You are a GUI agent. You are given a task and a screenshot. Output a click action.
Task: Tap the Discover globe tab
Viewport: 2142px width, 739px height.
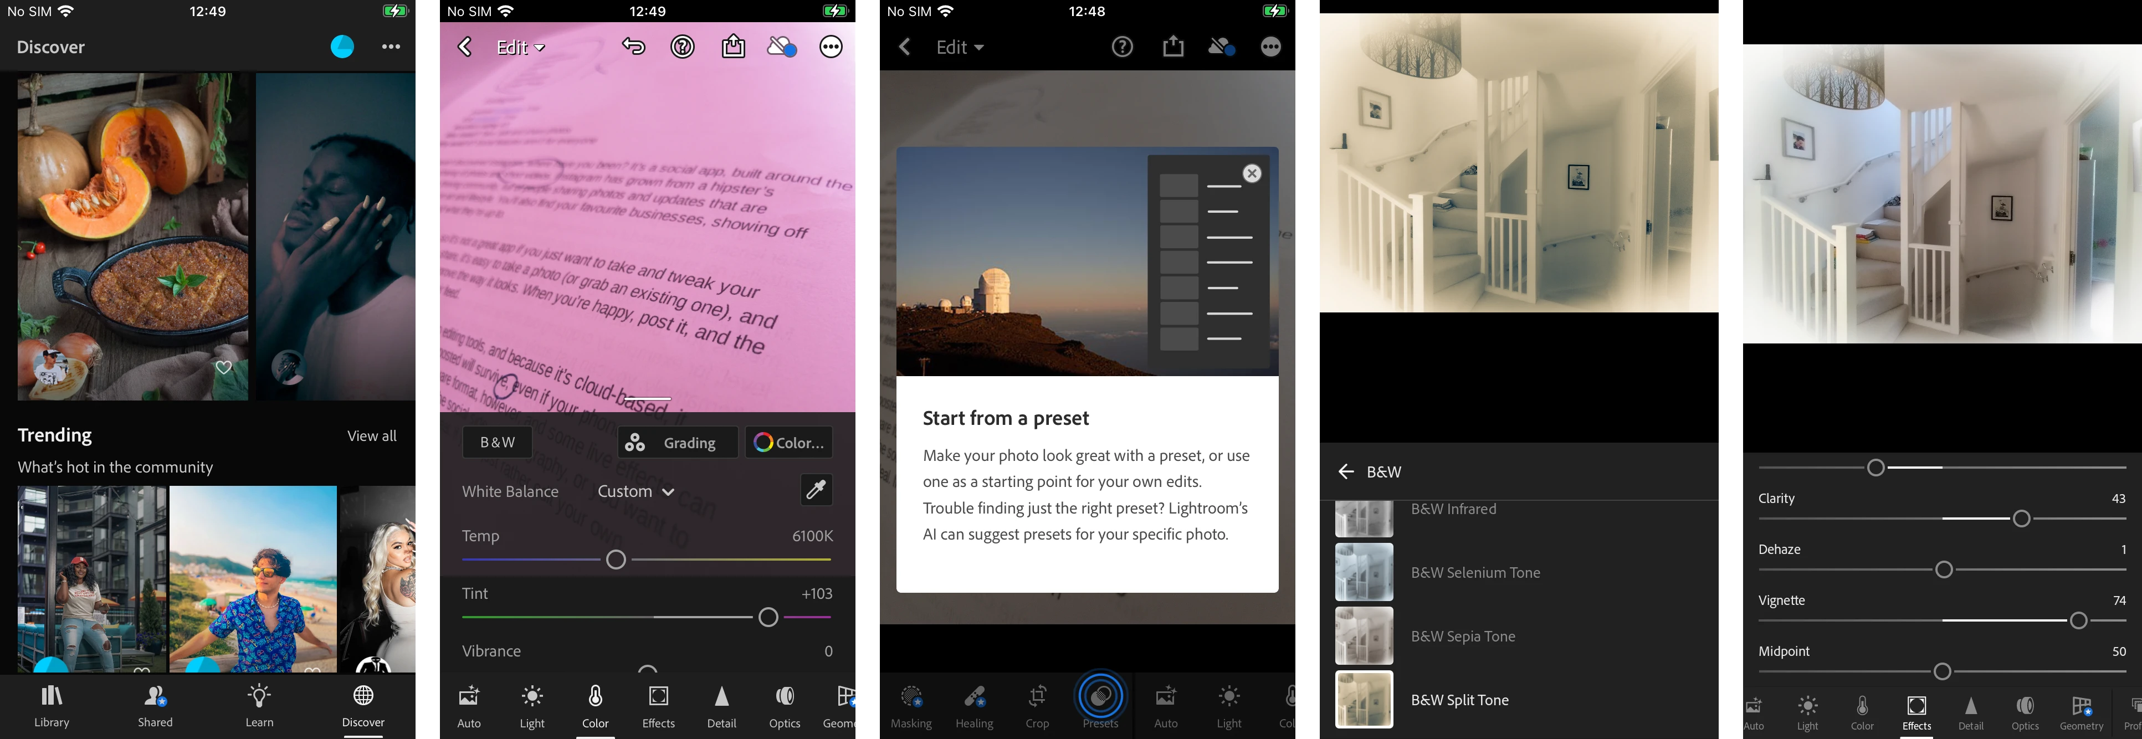[363, 706]
